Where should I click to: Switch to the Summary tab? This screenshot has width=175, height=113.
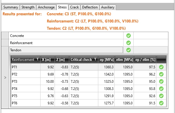pyautogui.click(x=11, y=7)
